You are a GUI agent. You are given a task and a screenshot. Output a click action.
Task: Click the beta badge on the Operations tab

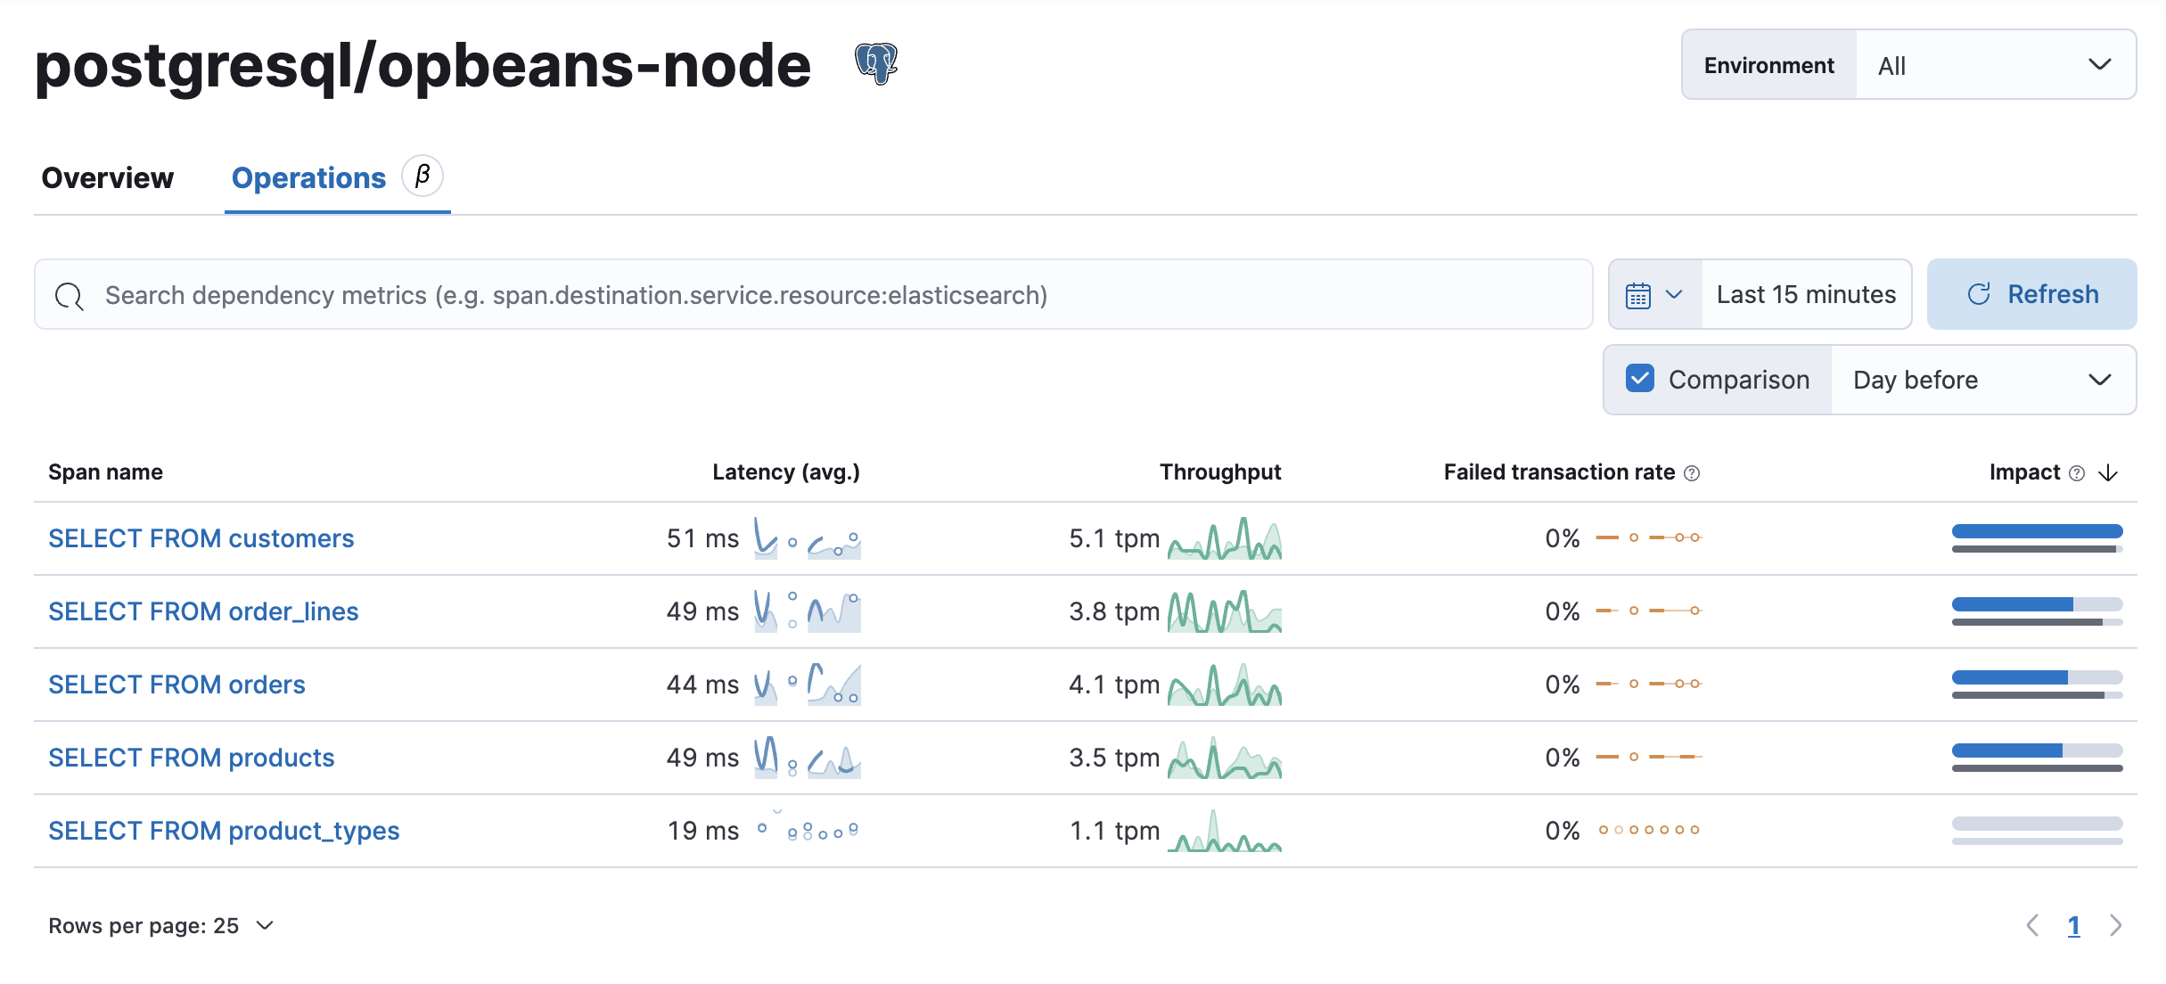tap(423, 175)
